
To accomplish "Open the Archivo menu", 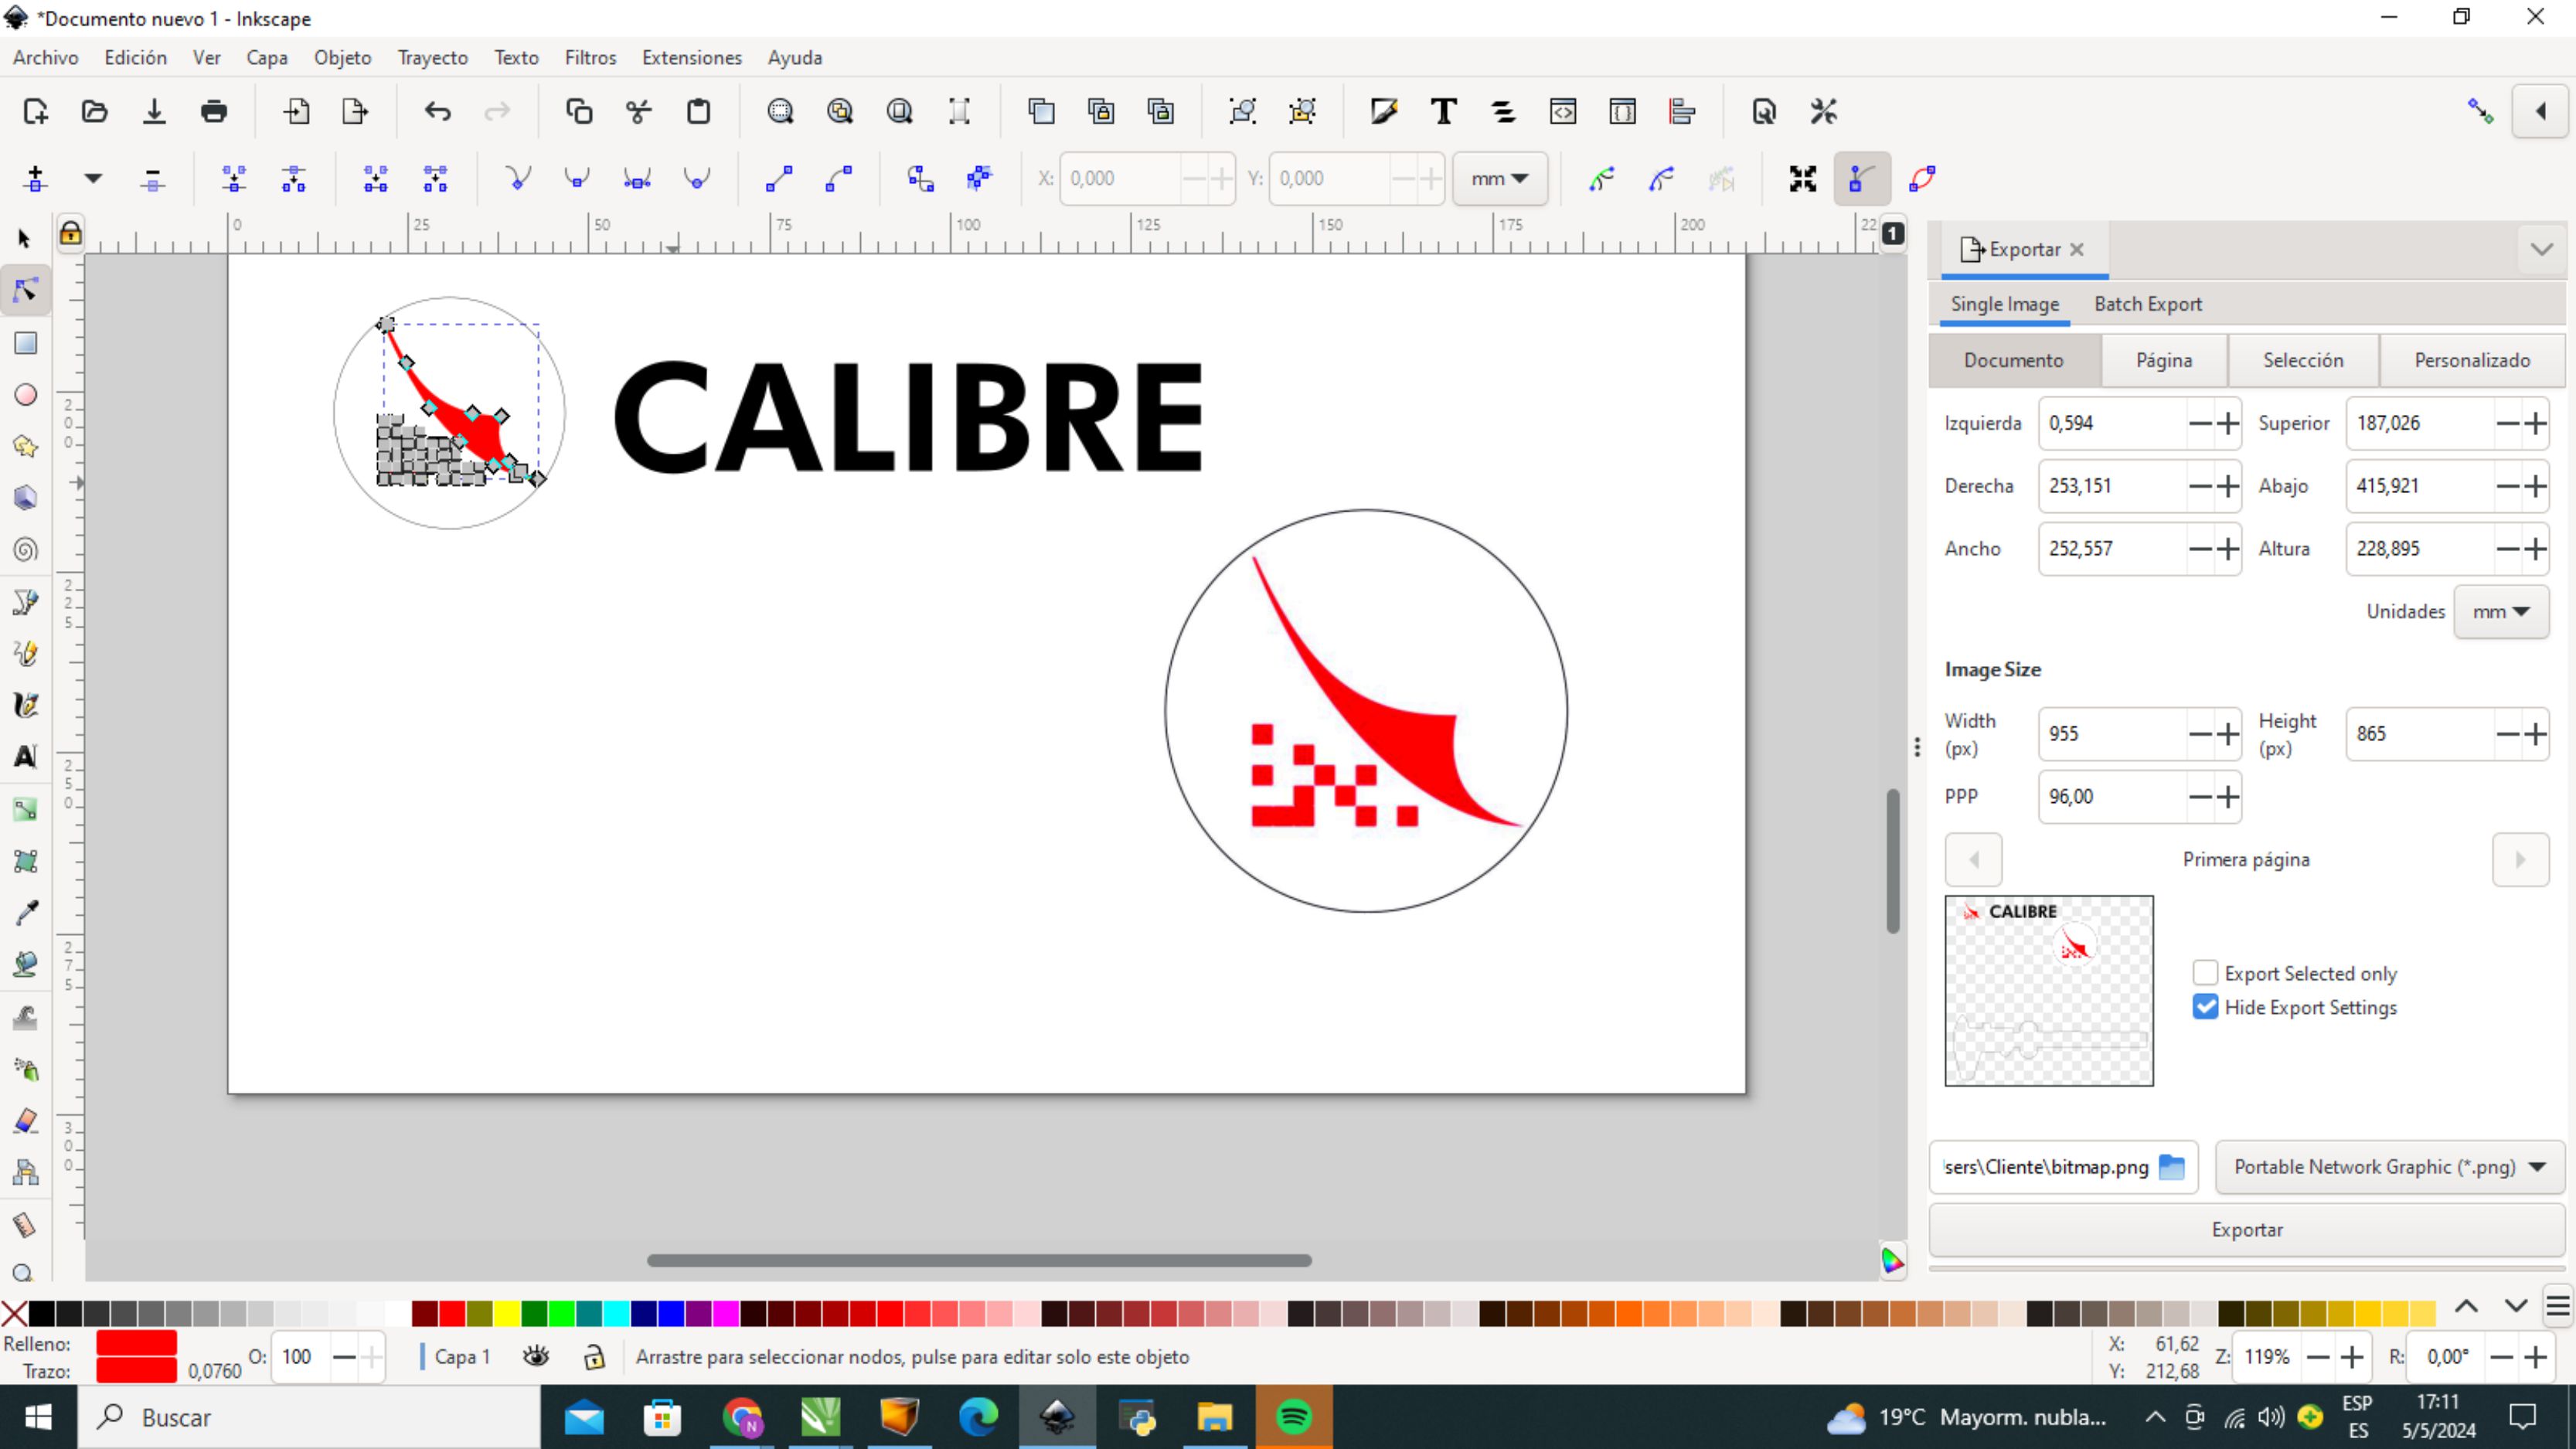I will coord(46,58).
